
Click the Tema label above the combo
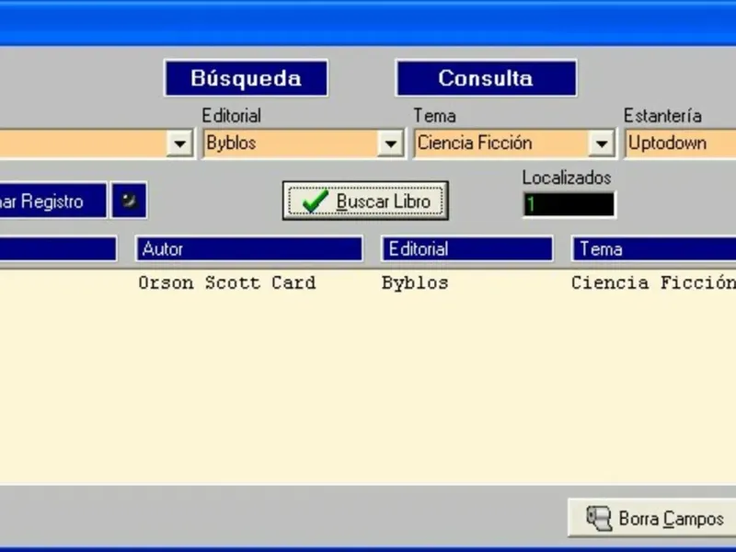(x=434, y=116)
